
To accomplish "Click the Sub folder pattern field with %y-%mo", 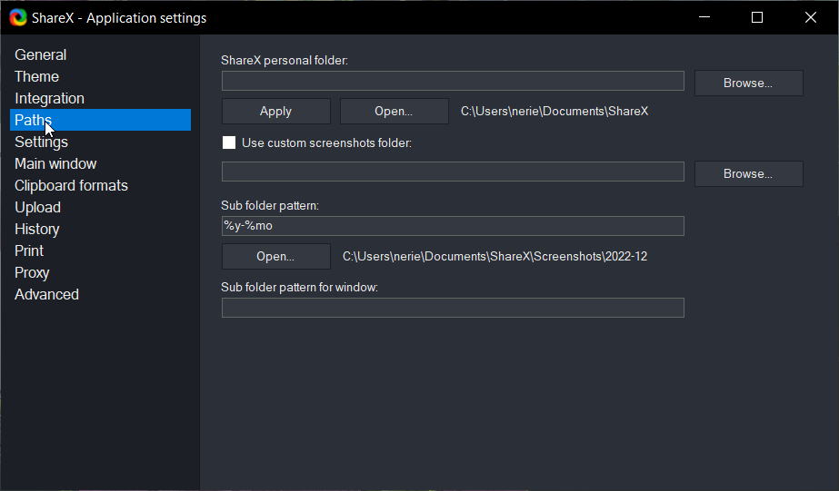I will click(x=453, y=226).
